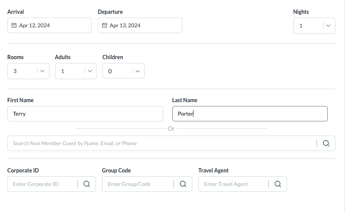Click the Travel Agent search icon
Image resolution: width=345 pixels, height=212 pixels.
278,184
